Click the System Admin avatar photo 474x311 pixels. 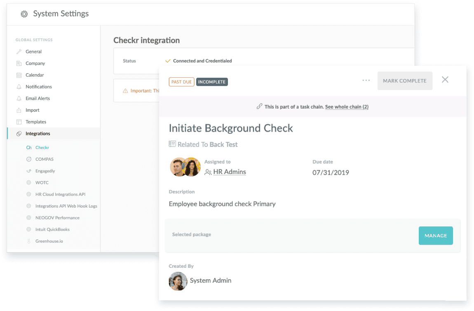[178, 281]
